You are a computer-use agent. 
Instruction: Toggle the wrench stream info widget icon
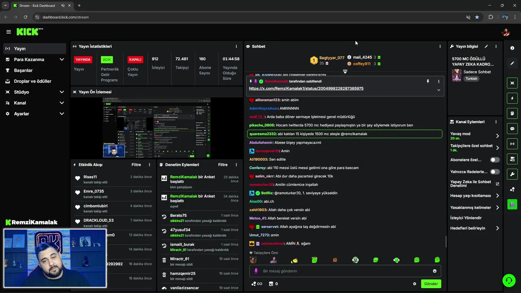(x=512, y=174)
